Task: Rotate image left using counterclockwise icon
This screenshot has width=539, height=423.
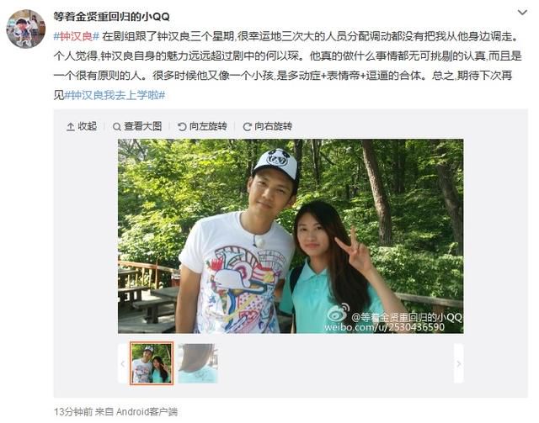Action: pos(182,127)
